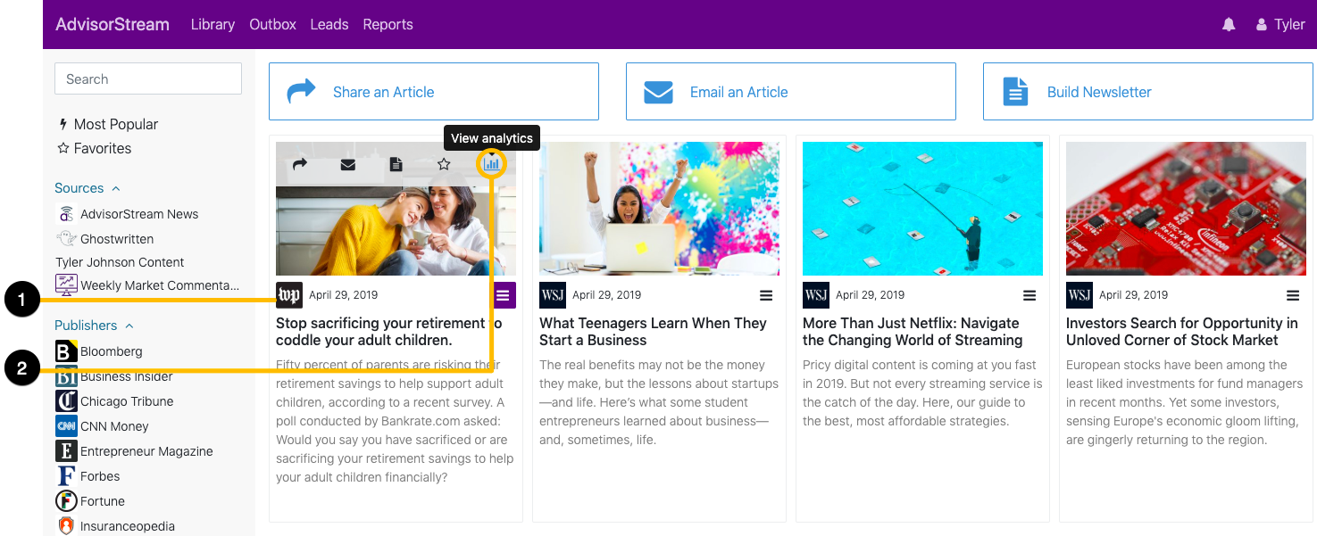Click the Insuranceopedia logo icon
This screenshot has width=1317, height=536.
click(x=66, y=526)
